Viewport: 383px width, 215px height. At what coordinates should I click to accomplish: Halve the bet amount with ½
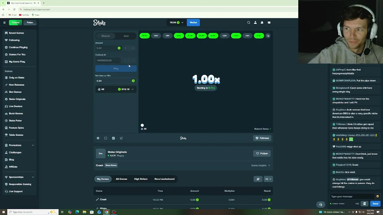[x=126, y=48]
